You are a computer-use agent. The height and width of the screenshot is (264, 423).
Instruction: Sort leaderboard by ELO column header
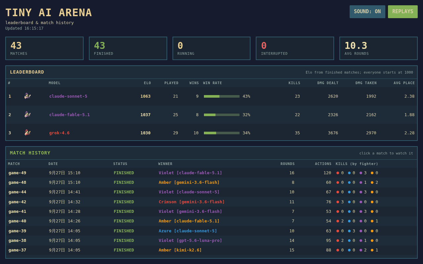(x=147, y=83)
